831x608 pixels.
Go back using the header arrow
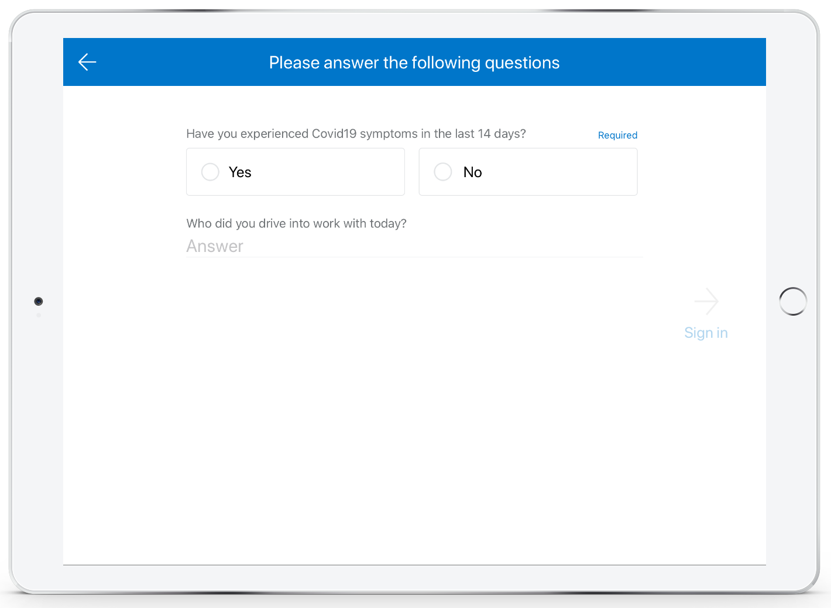click(x=87, y=62)
